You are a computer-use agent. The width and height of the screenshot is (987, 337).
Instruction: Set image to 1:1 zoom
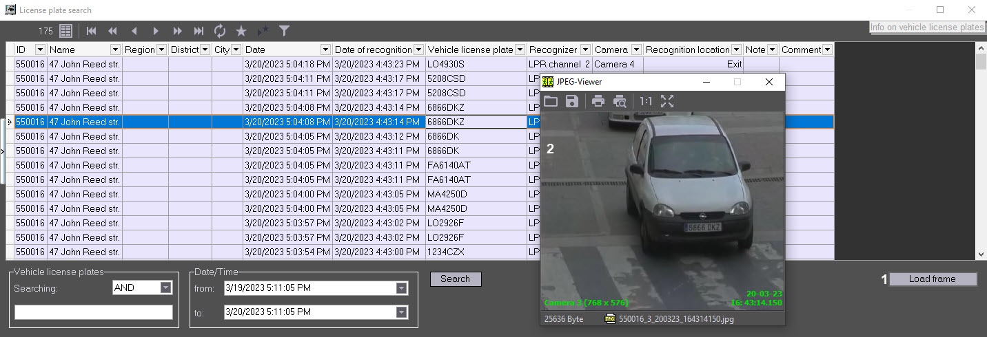(x=646, y=101)
